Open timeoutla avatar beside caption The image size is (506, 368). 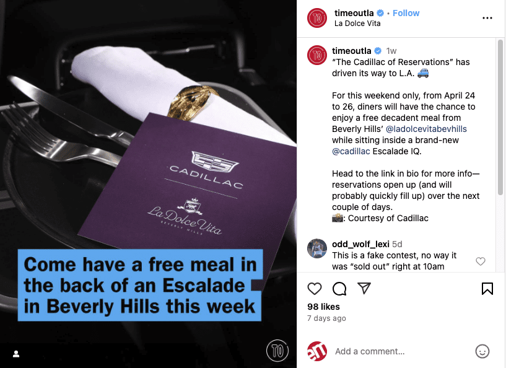(x=317, y=55)
